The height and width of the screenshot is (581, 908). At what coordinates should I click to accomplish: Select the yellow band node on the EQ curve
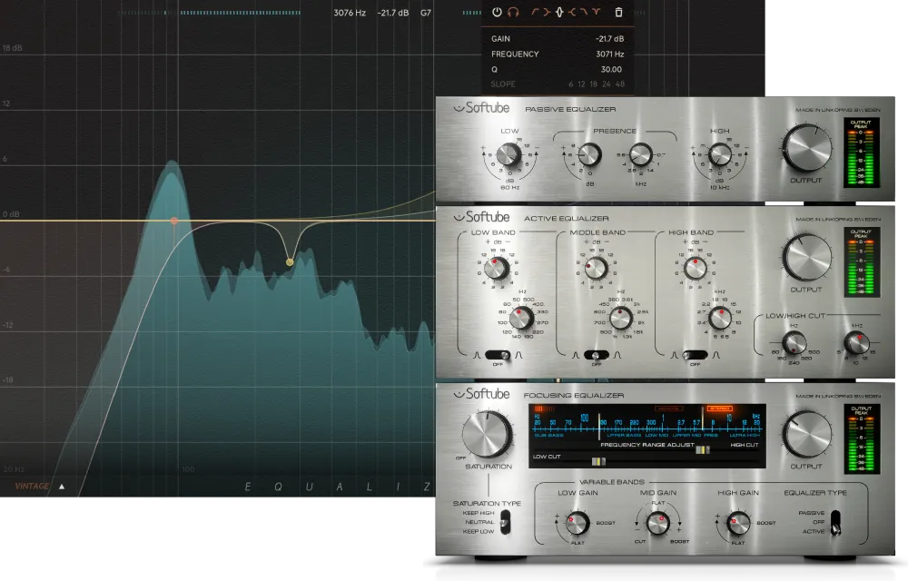click(x=289, y=261)
